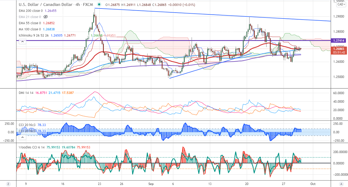Click the EMA 200 value 1.26455
This screenshot has height=187, width=348.
[51, 11]
